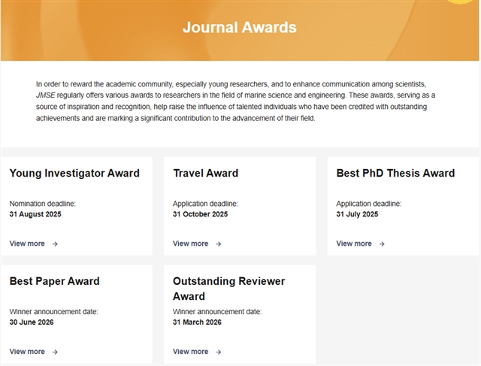Click the italic JMSE text in the intro
Screen dimensions: 481x366
tap(46, 95)
